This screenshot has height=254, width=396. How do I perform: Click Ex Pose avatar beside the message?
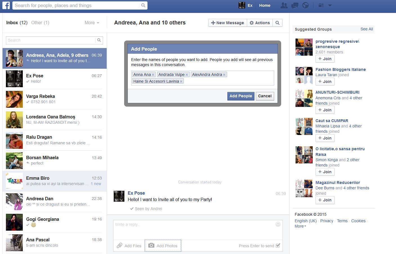119,196
